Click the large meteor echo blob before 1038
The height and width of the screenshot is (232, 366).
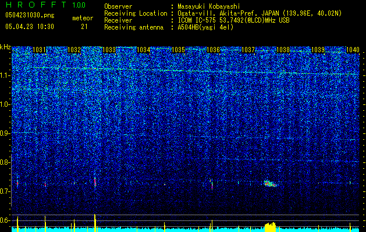point(271,184)
